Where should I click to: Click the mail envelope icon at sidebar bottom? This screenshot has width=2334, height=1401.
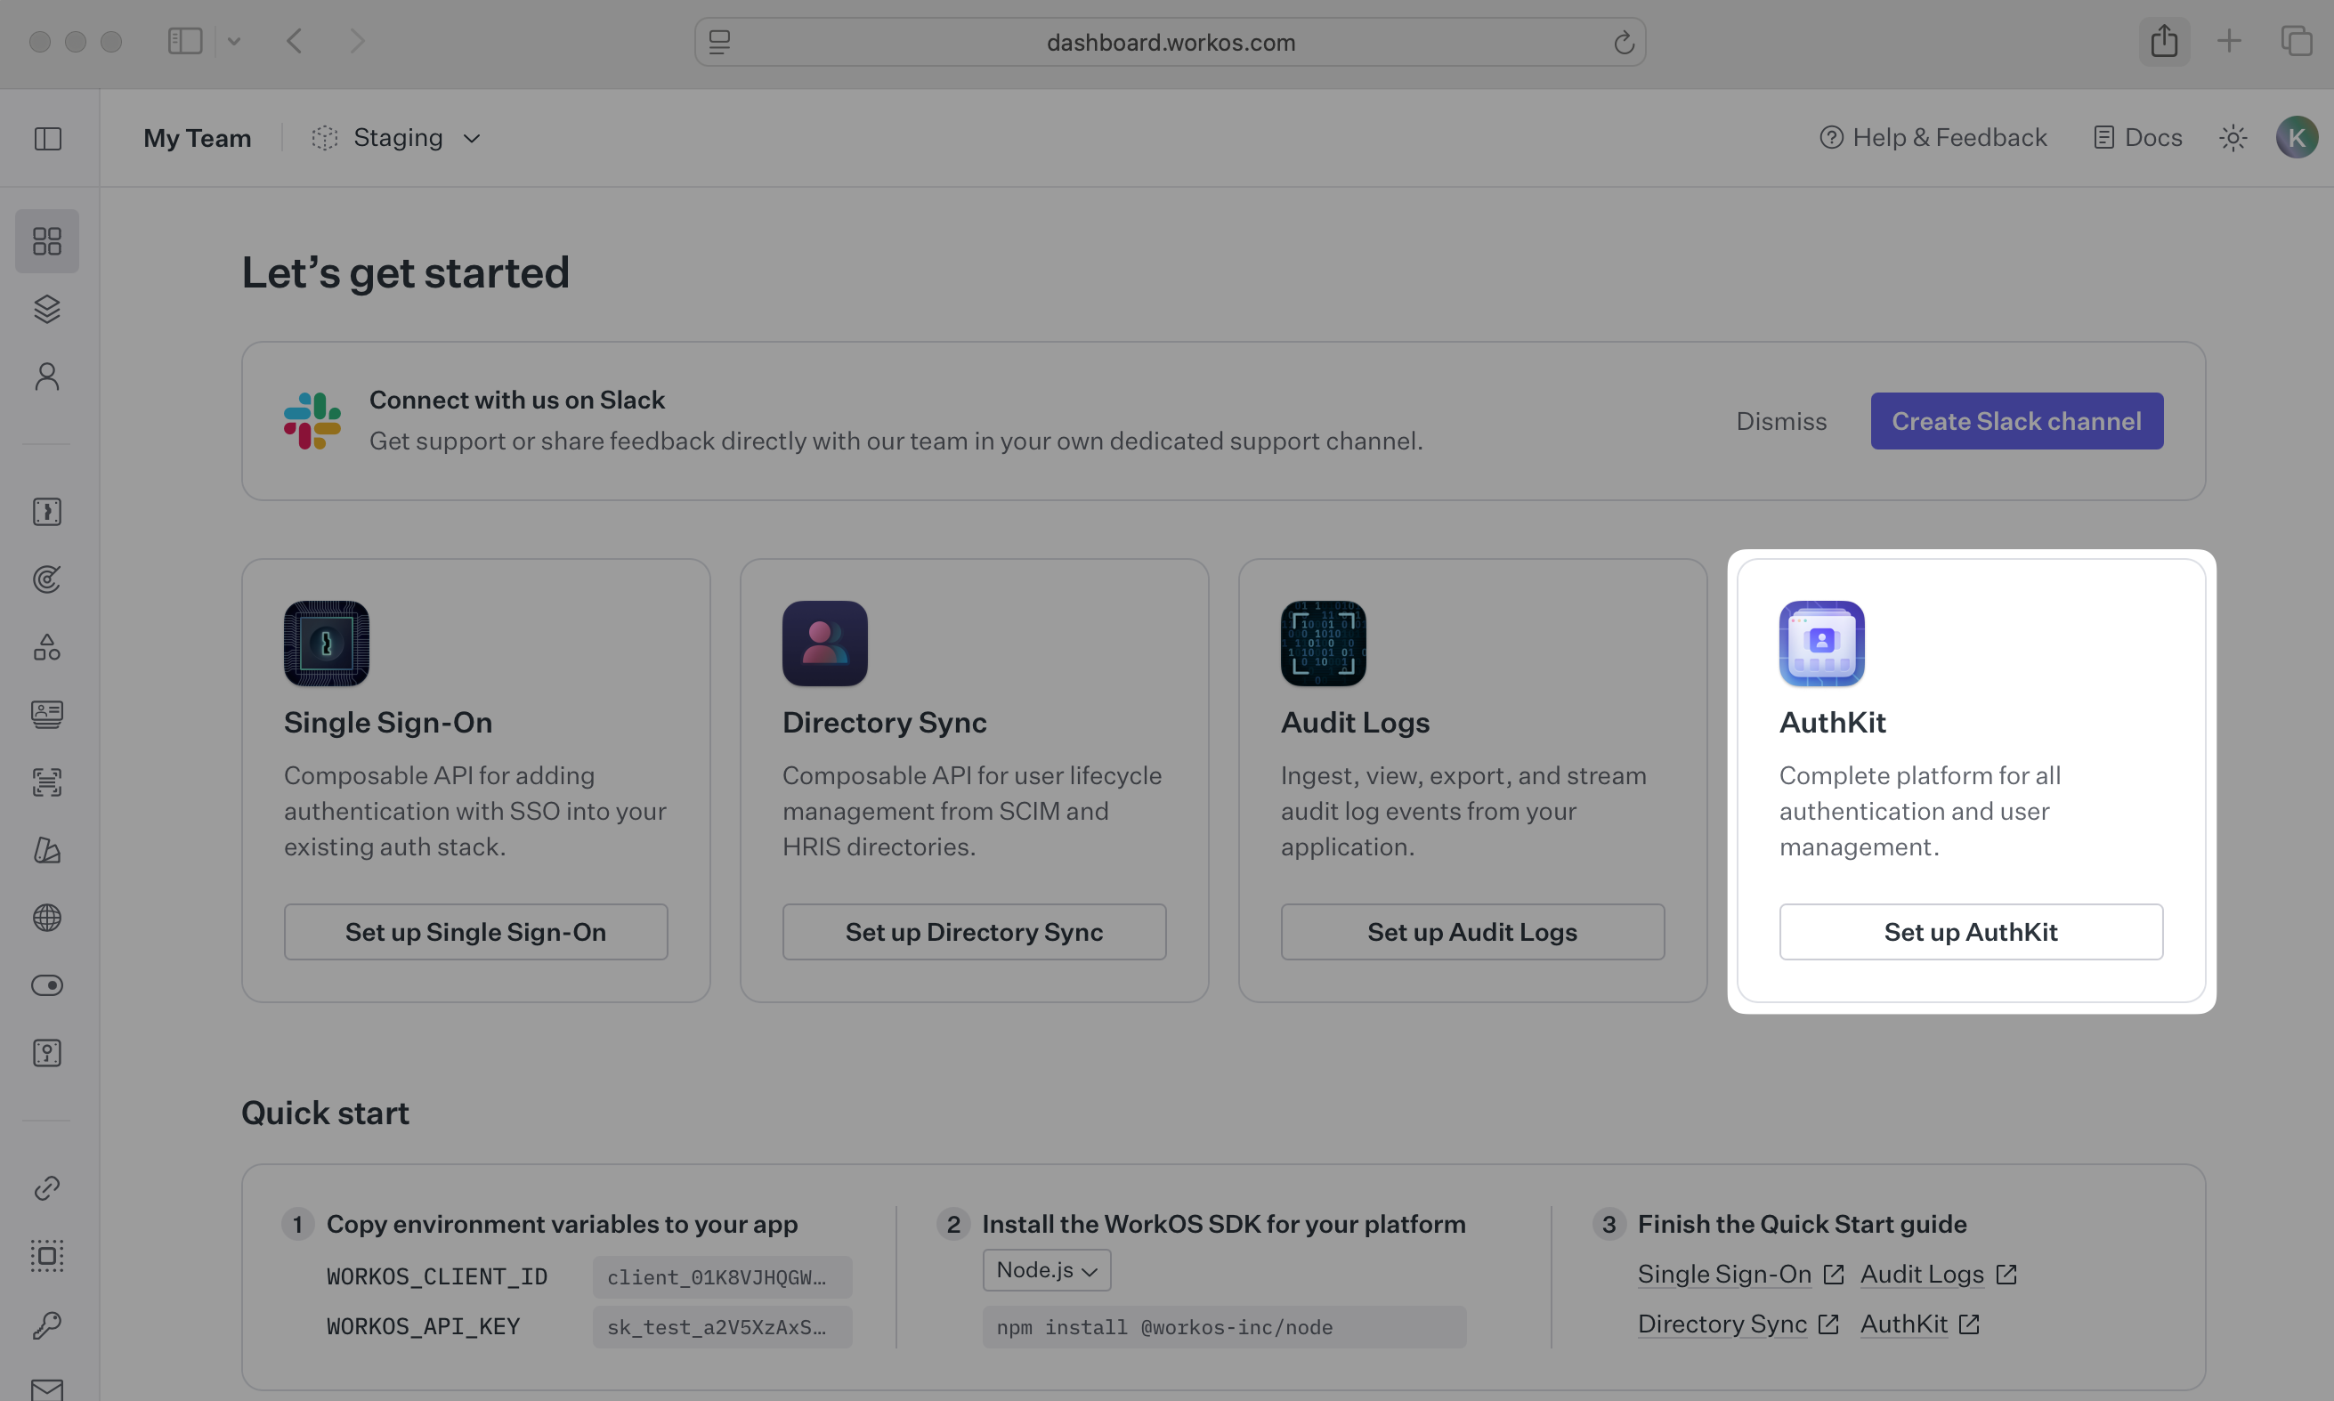(x=46, y=1388)
